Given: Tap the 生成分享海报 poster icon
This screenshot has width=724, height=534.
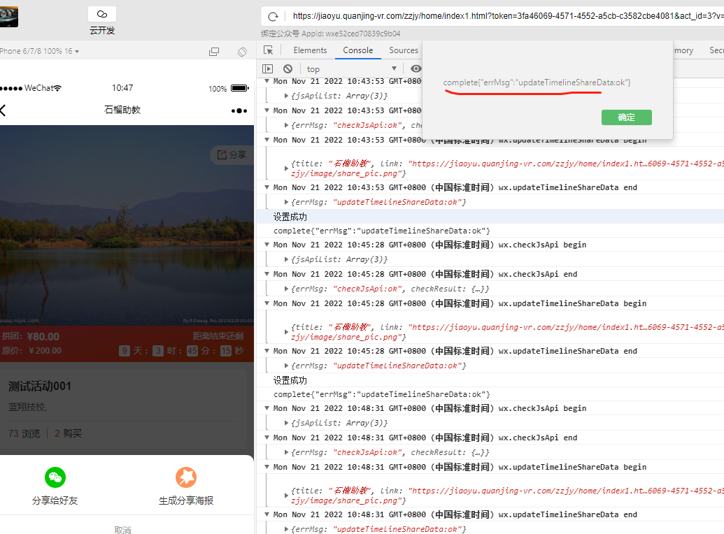Looking at the screenshot, I should (186, 477).
